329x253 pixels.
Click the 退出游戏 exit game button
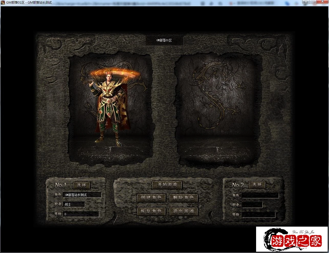point(183,211)
